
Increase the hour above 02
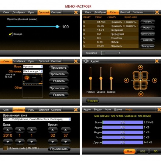[x=53, y=130]
